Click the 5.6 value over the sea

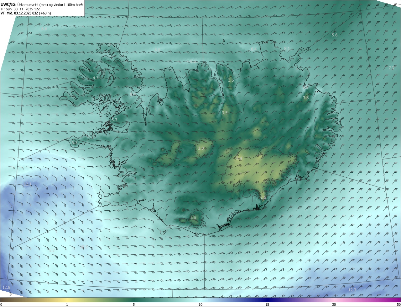tap(335, 35)
